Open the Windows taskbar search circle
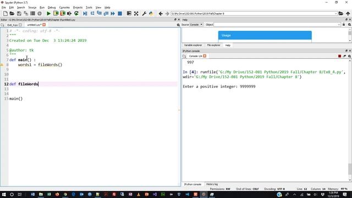Screen dimensions: 352x198 coord(12,194)
